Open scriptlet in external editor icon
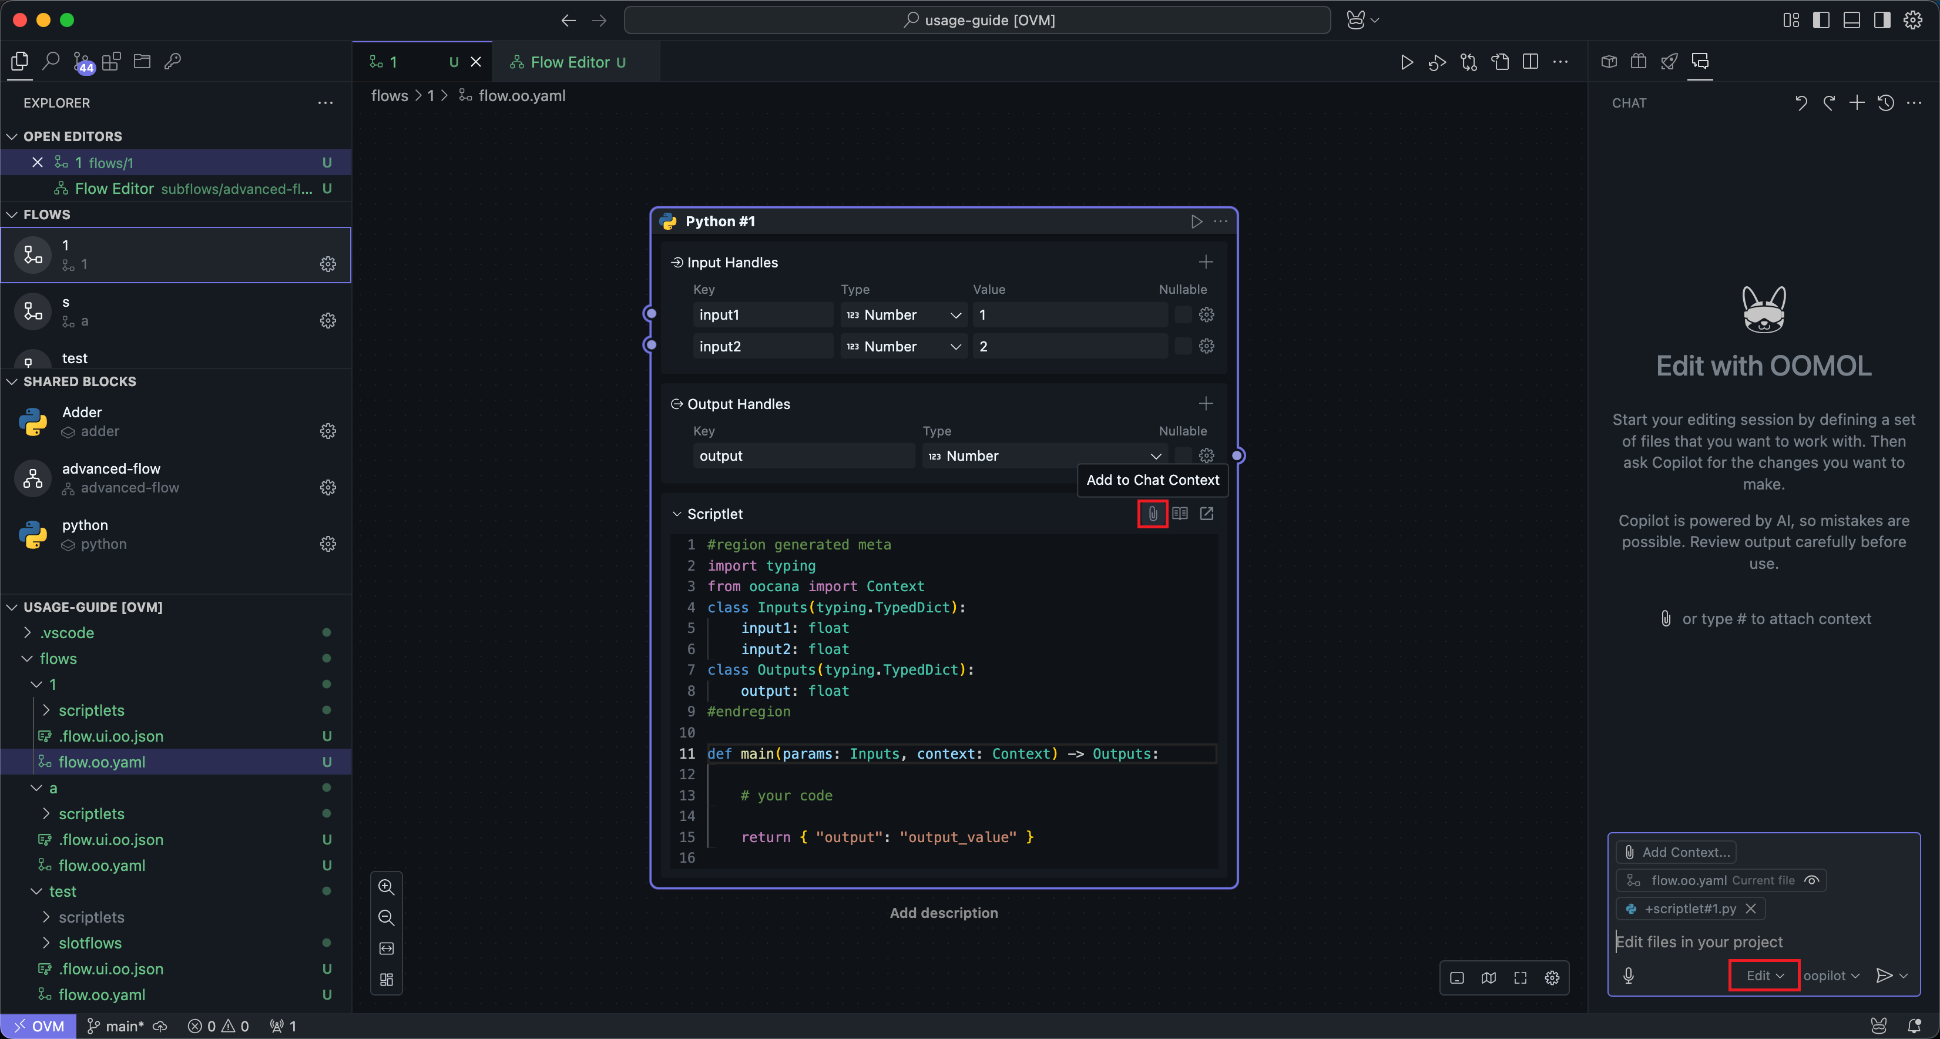Image resolution: width=1940 pixels, height=1039 pixels. (1206, 514)
